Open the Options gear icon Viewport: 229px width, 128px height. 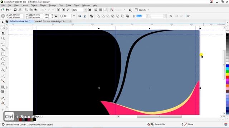(130, 10)
